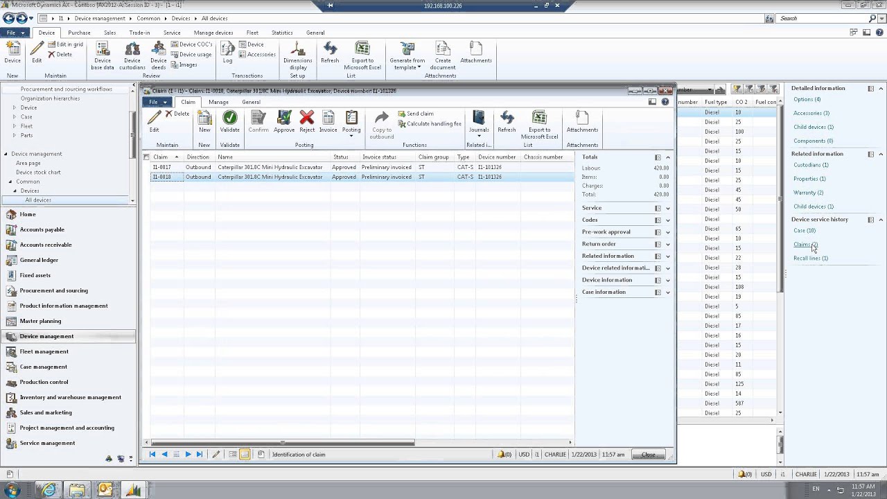Open the Posting dropdown in the Claim window
The width and height of the screenshot is (887, 499).
pos(351,123)
